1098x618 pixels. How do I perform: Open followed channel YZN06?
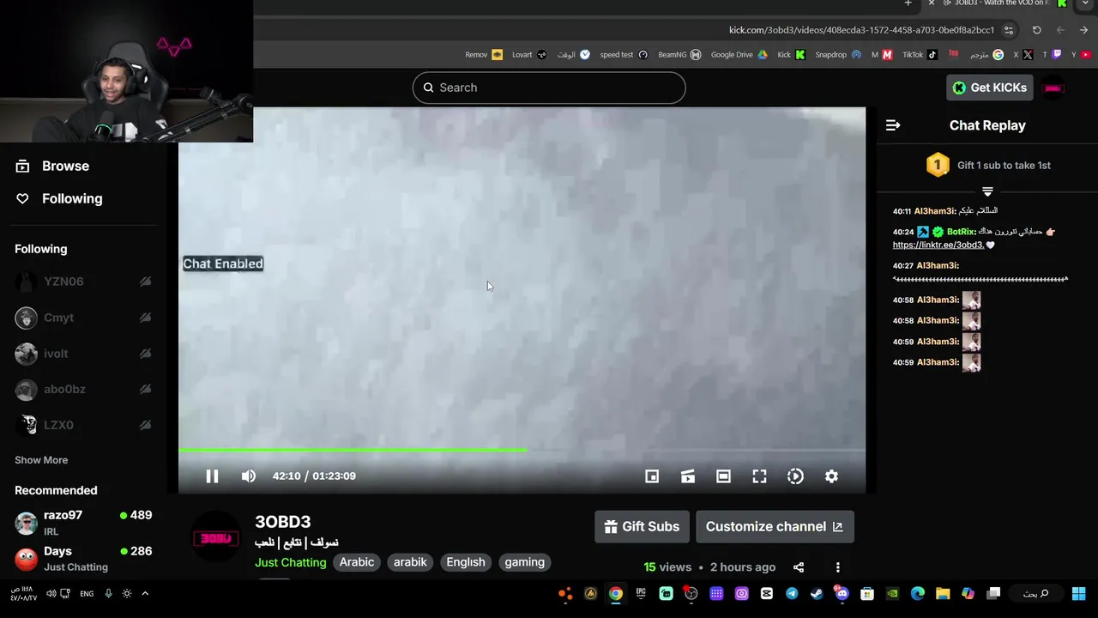point(83,282)
